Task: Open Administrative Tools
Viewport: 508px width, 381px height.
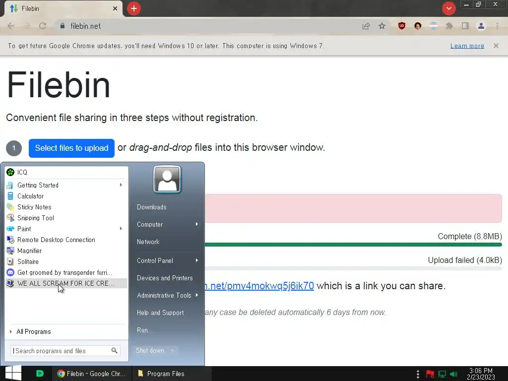Action: click(x=164, y=295)
